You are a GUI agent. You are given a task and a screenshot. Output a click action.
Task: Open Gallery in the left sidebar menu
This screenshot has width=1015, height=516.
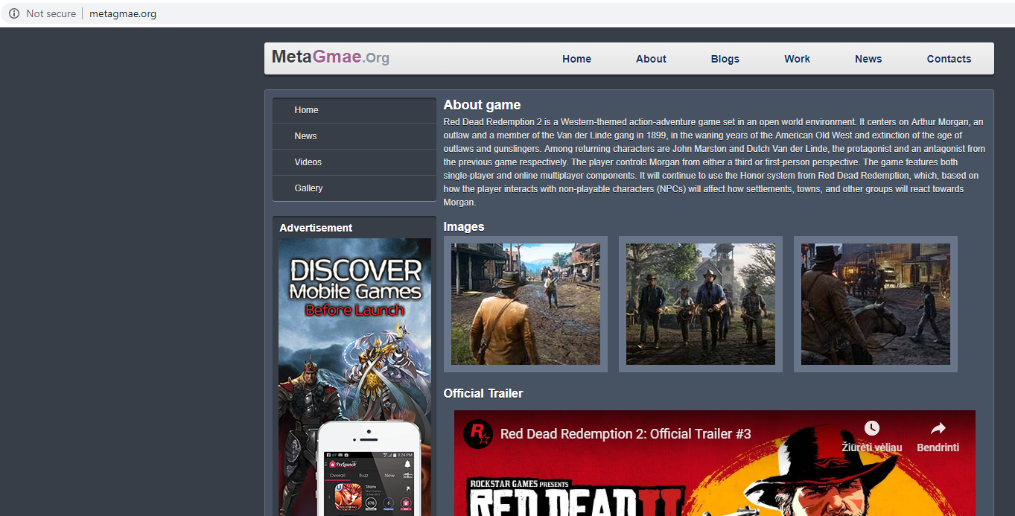354,188
